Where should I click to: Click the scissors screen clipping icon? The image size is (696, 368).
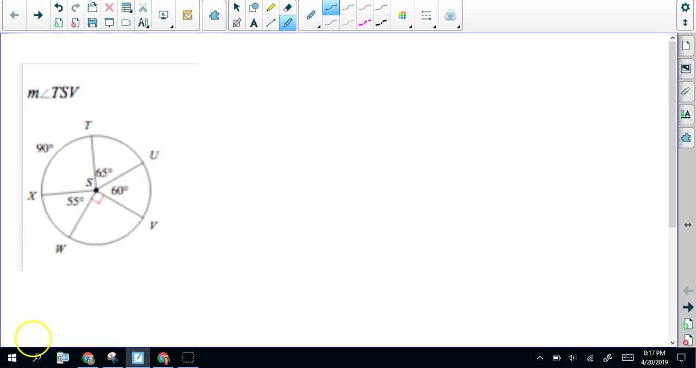click(x=143, y=8)
